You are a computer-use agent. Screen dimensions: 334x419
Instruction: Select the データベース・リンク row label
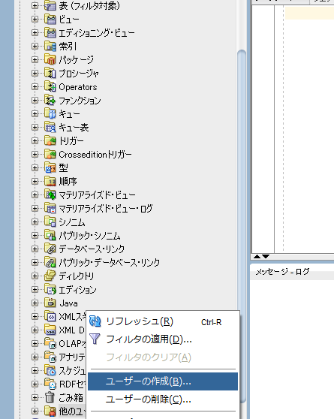click(92, 249)
